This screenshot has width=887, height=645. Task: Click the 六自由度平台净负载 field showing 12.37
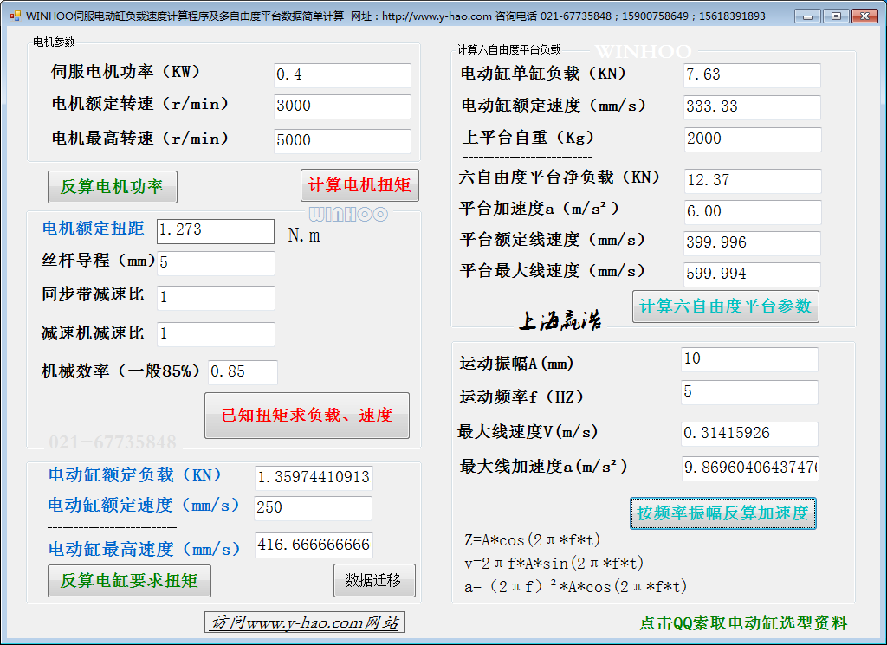click(753, 181)
